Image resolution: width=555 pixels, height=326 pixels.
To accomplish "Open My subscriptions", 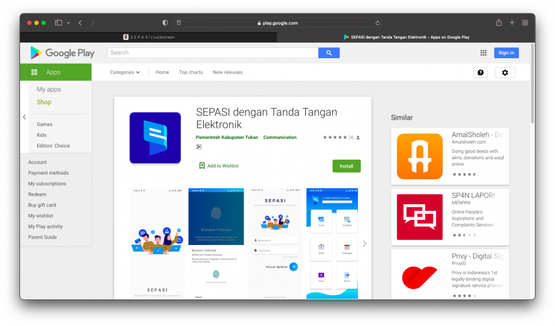I will (x=47, y=184).
